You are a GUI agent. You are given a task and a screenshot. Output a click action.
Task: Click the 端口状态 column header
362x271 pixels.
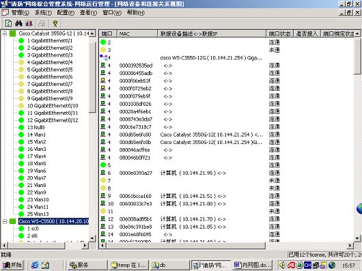[279, 34]
